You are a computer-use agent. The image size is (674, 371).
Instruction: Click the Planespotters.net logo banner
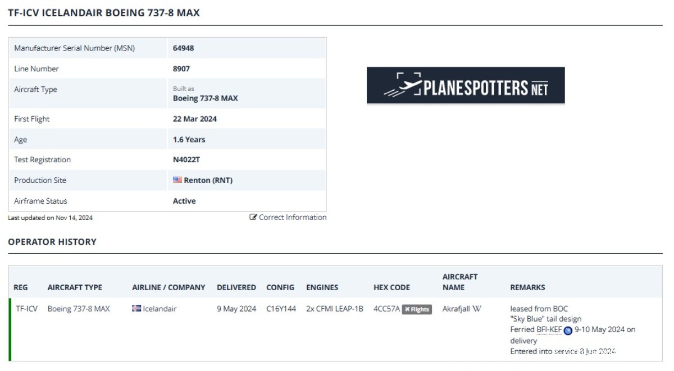tap(466, 85)
